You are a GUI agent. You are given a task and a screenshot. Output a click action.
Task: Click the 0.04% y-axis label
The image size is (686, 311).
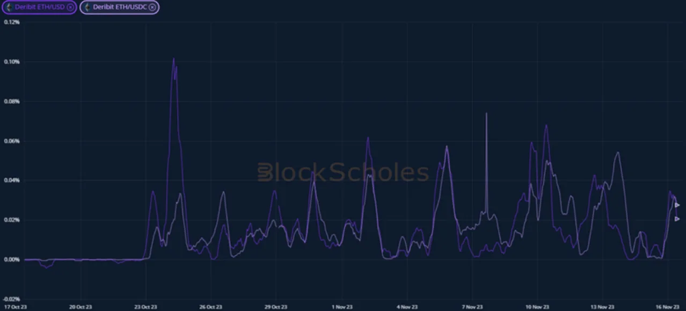click(11, 180)
